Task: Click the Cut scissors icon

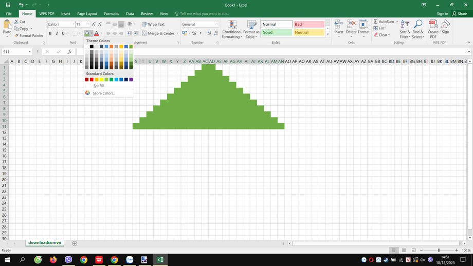Action: pyautogui.click(x=16, y=22)
